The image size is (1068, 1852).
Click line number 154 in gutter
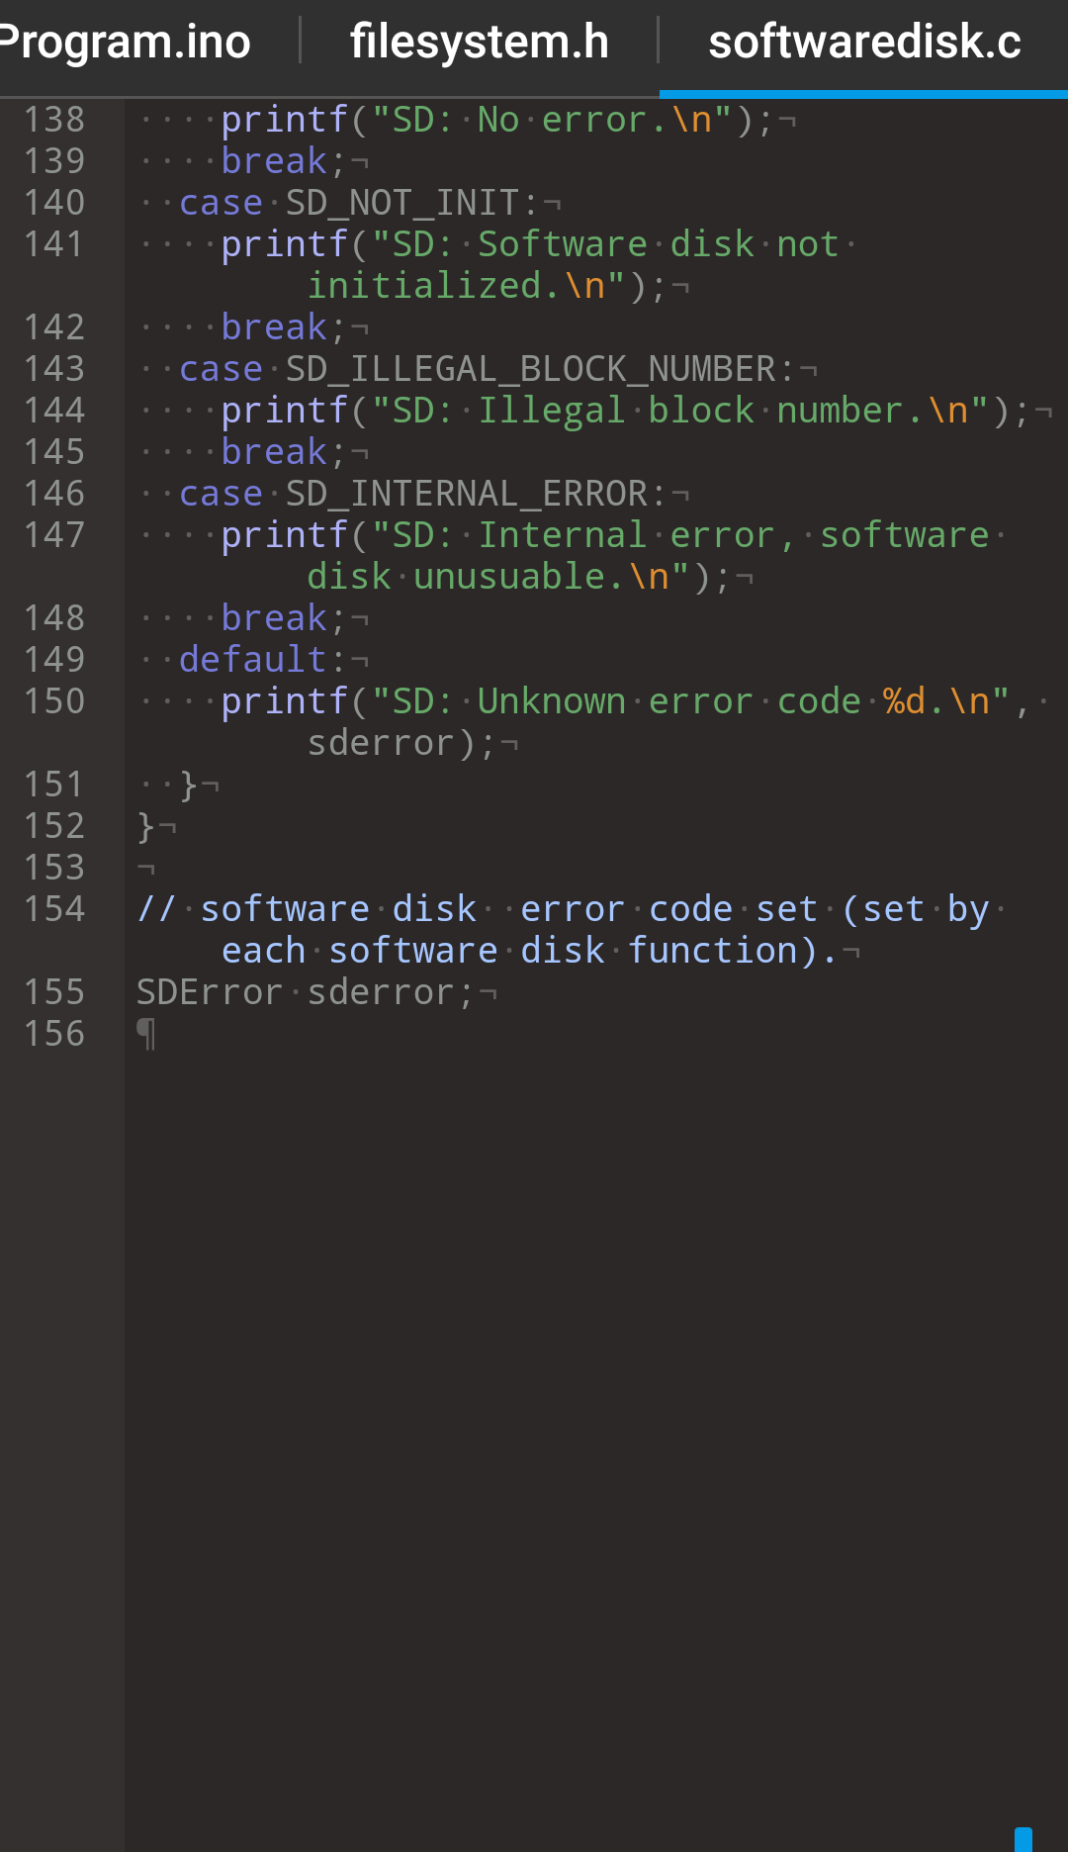[x=54, y=909]
